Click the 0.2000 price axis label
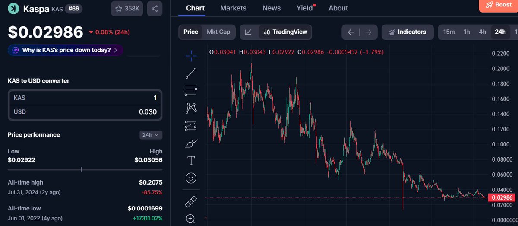518x226 pixels. (x=501, y=69)
